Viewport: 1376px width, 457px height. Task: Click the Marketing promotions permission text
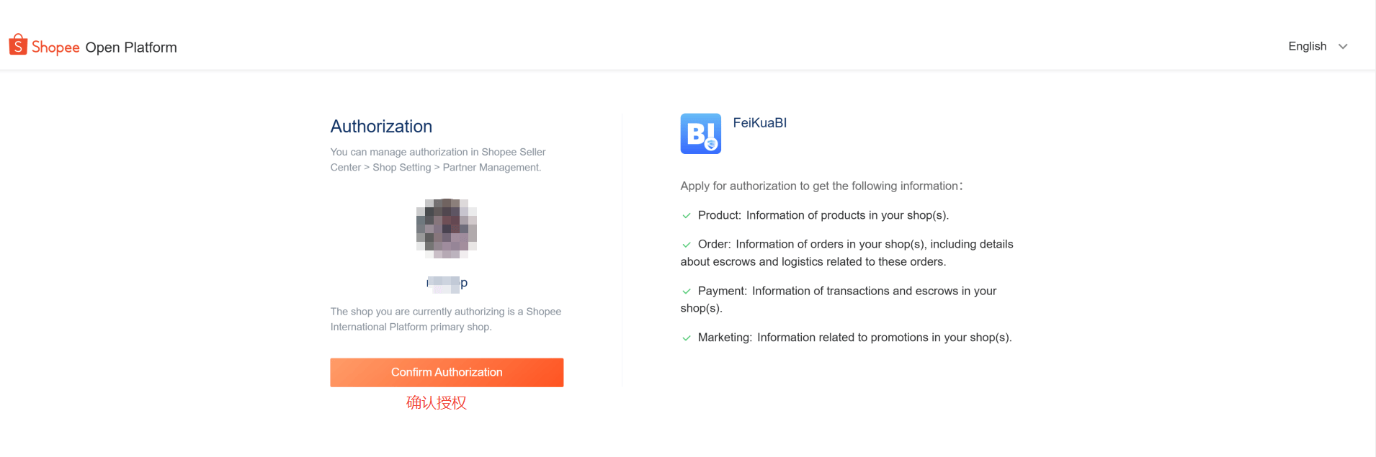pos(854,338)
